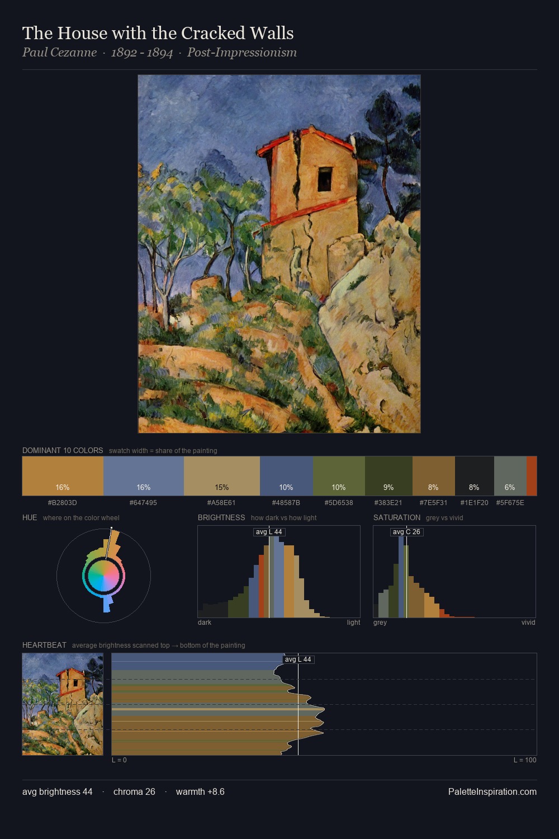Viewport: 559px width, 839px height.
Task: Click the 'how dark vs how light' caption
Action: click(x=284, y=518)
